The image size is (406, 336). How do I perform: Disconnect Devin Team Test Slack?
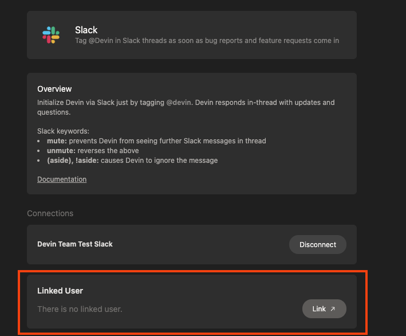coord(318,244)
